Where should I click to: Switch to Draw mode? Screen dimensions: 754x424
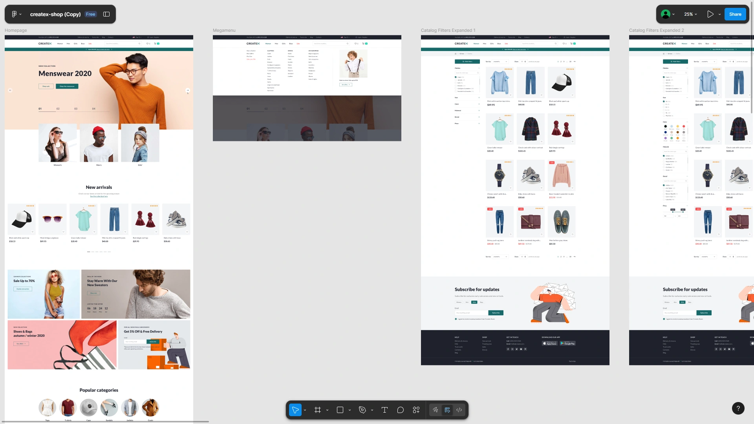tap(436, 410)
